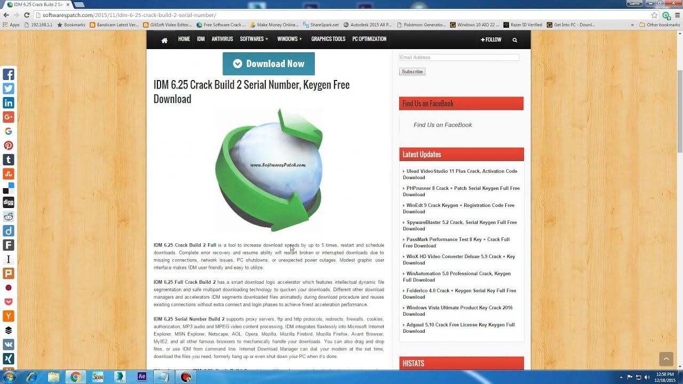Share via Google Plus sidebar icon

9,117
